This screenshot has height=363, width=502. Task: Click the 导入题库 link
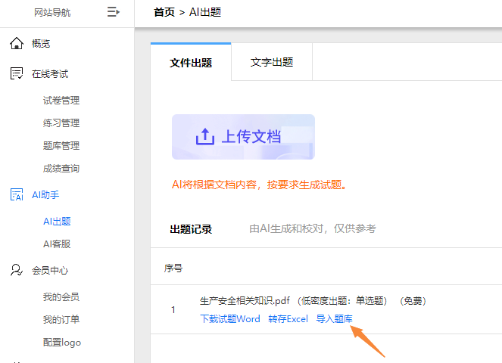[334, 319]
